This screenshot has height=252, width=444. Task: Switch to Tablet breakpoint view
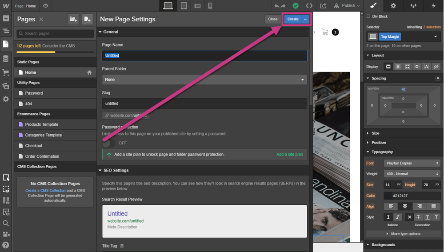coord(184,6)
